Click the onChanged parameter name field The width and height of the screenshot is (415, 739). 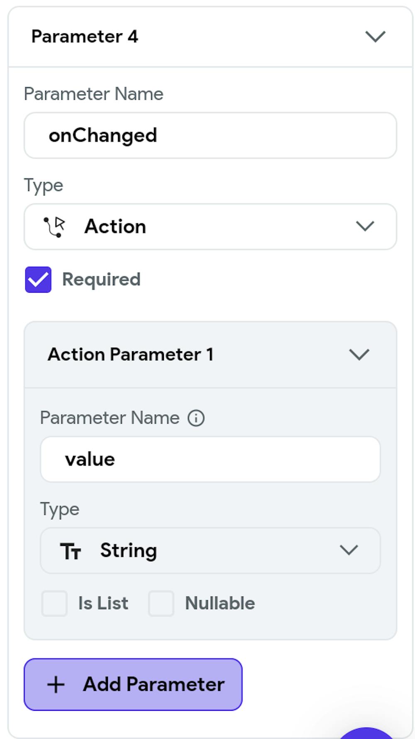click(210, 135)
